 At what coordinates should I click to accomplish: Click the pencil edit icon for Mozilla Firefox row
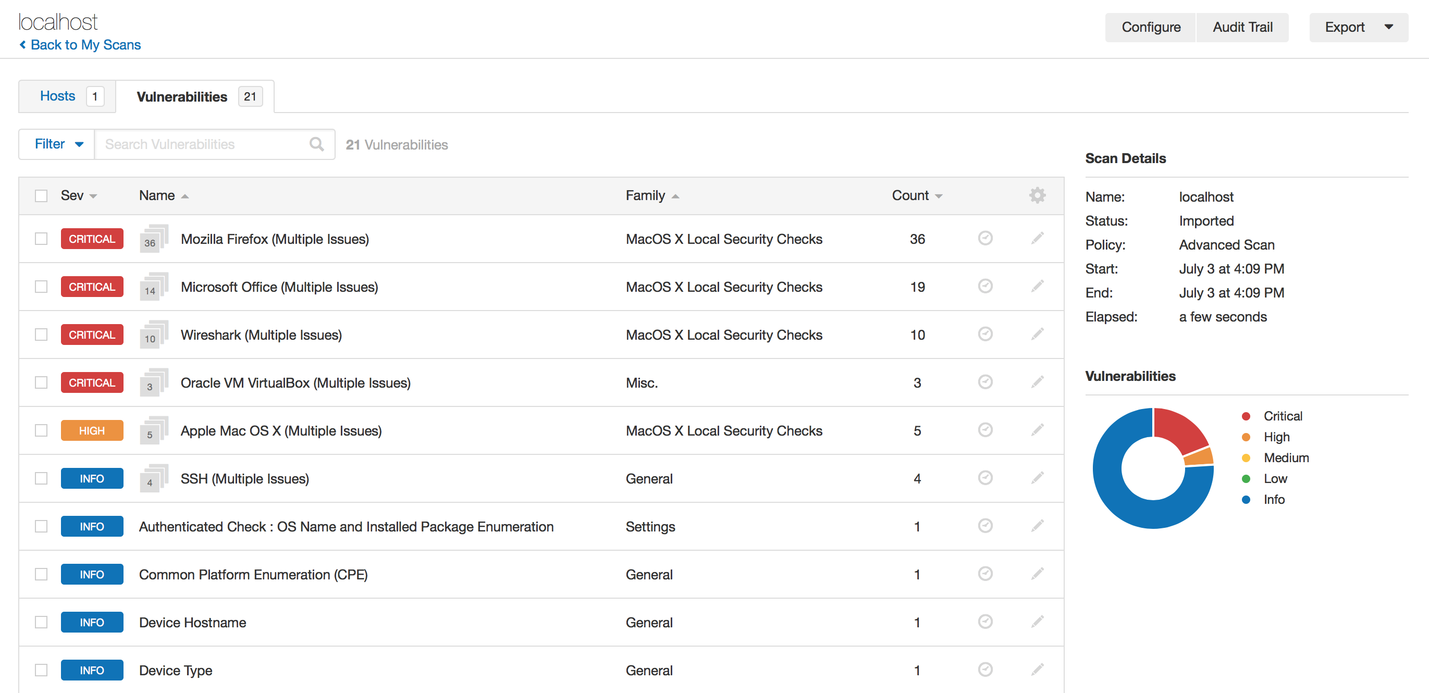1037,239
